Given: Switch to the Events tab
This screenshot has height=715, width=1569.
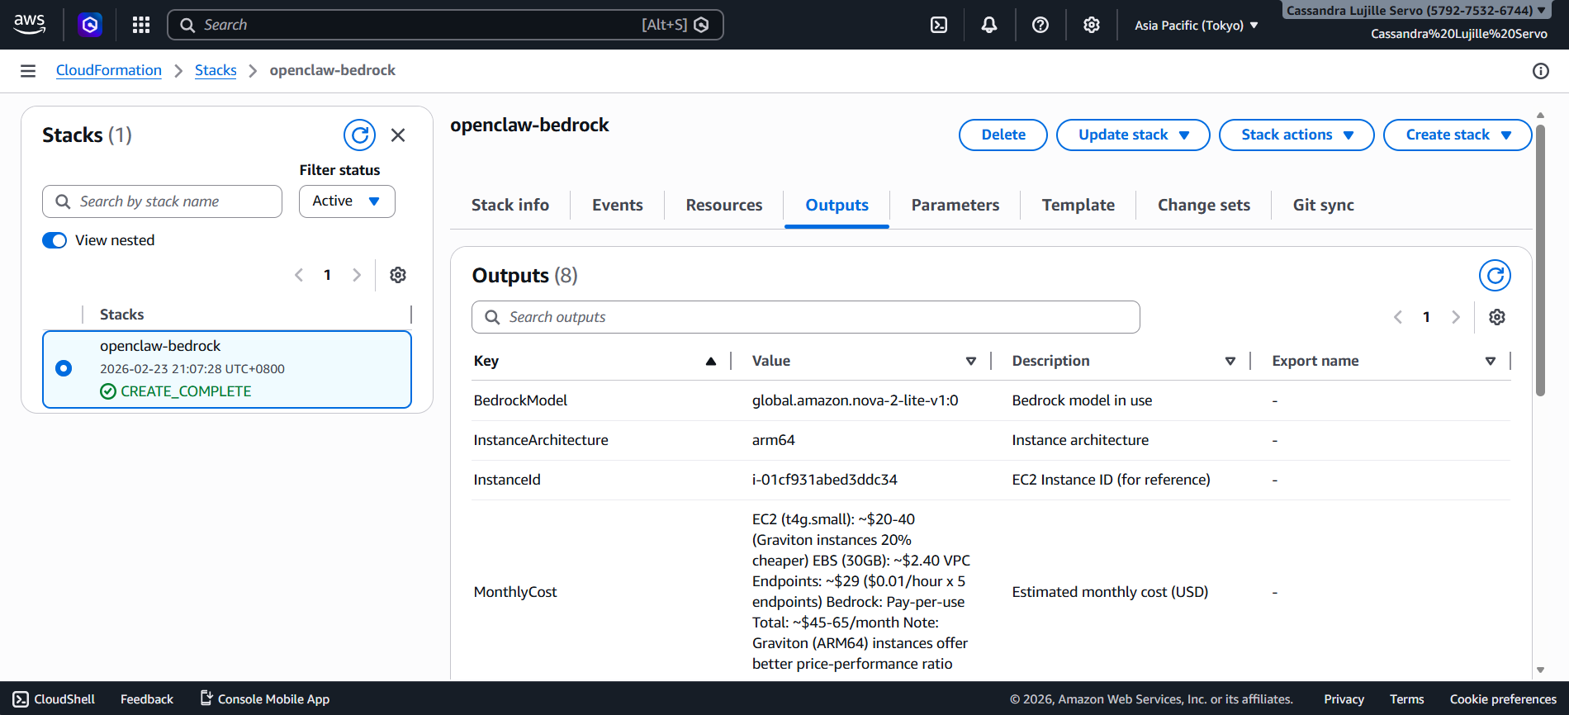Looking at the screenshot, I should (618, 205).
